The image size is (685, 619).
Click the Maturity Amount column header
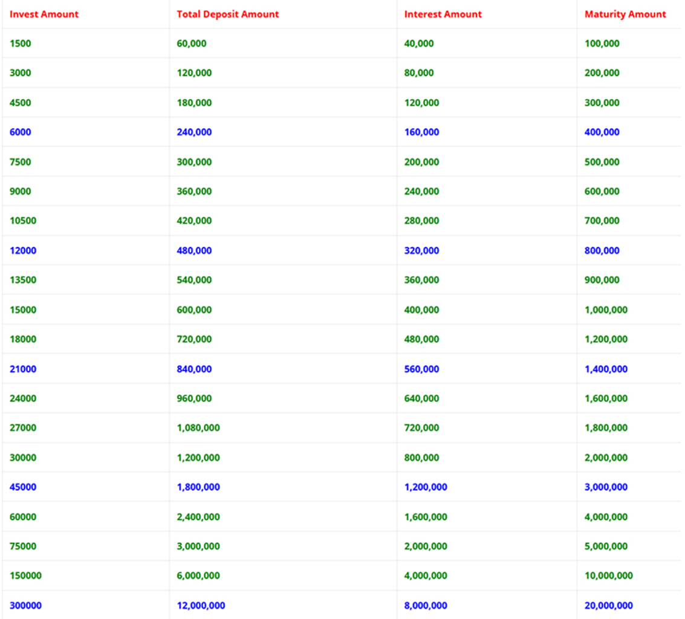[625, 14]
